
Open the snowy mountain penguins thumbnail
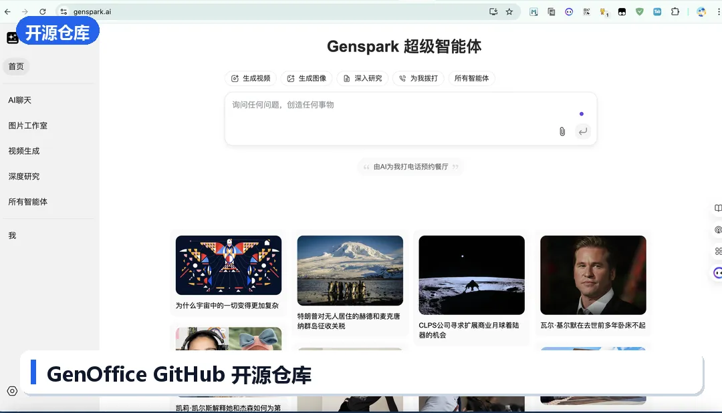(350, 271)
